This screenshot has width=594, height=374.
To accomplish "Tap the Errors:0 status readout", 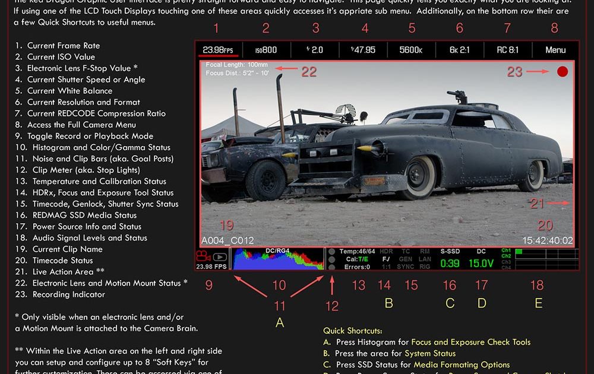I will [357, 267].
